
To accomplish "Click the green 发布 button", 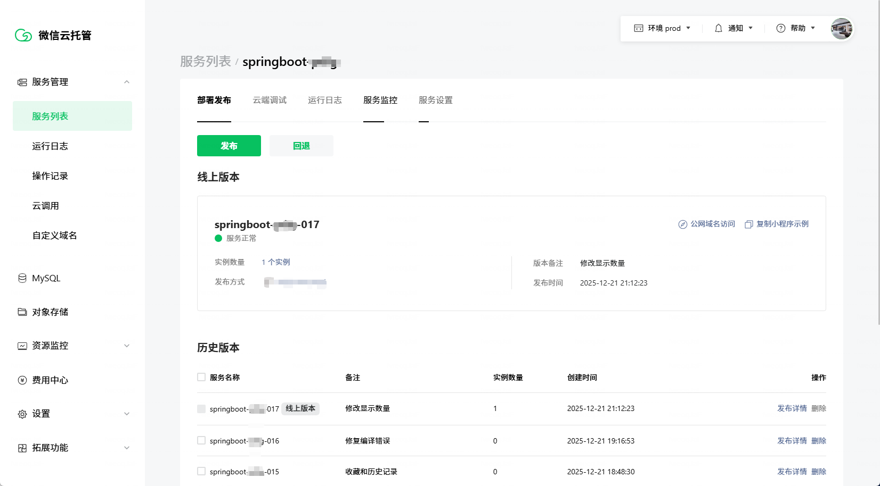I will (x=229, y=145).
